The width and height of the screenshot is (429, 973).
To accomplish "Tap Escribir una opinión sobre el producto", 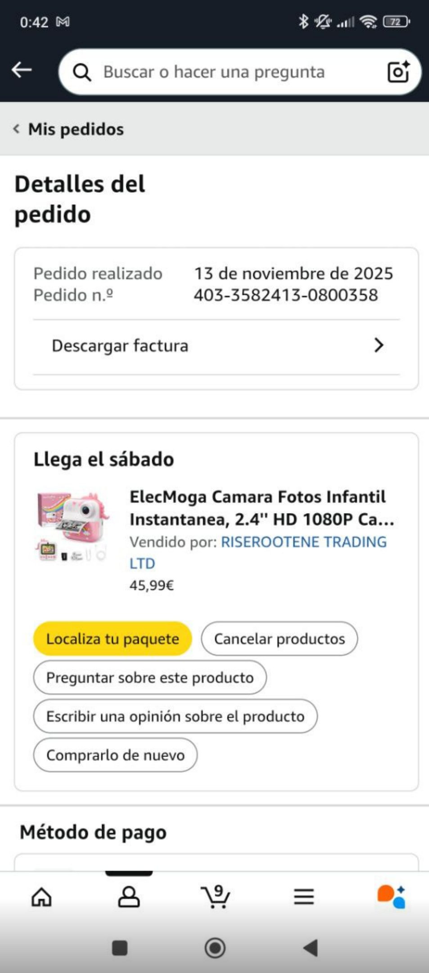I will pyautogui.click(x=176, y=716).
